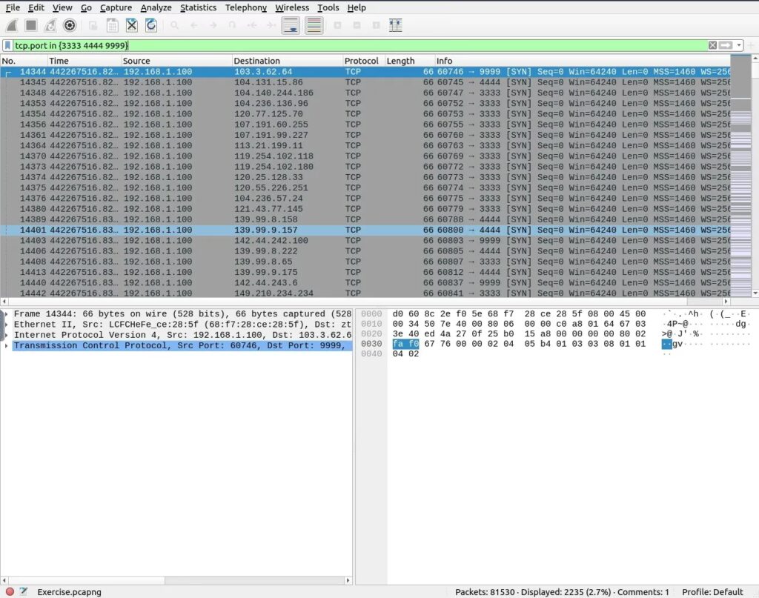Expand the Frame 14344 tree row

pyautogui.click(x=5, y=314)
